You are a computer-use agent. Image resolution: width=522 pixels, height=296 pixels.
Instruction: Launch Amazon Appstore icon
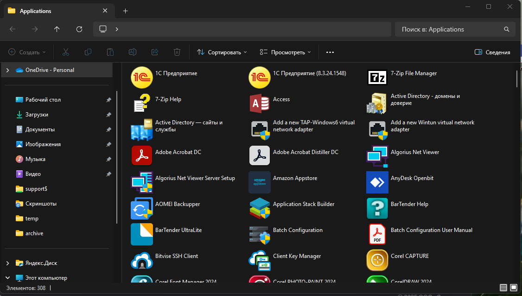(260, 182)
